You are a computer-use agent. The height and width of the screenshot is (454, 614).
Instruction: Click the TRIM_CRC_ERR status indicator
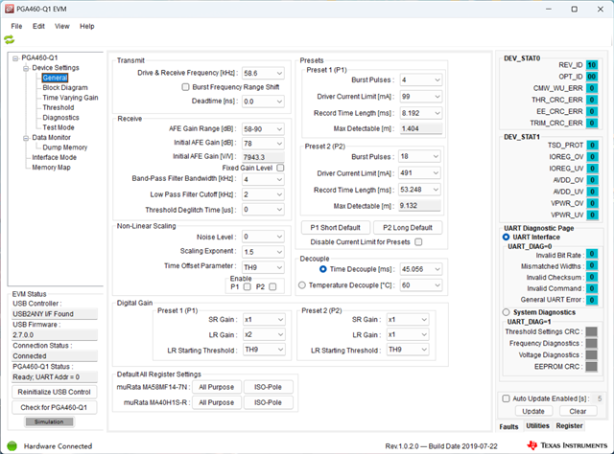[x=592, y=123]
